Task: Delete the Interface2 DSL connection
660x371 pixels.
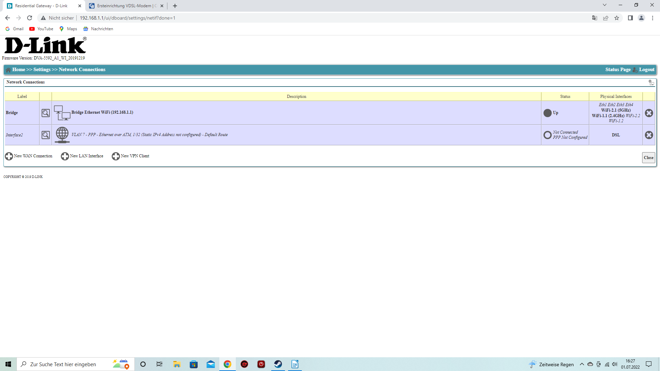Action: [649, 135]
